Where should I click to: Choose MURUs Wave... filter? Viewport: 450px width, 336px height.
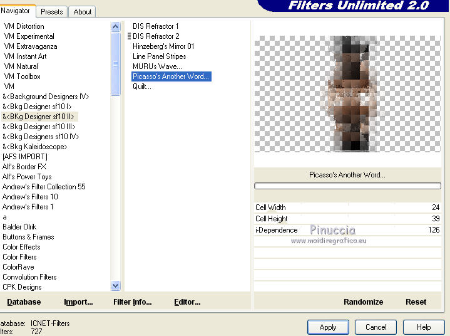pyautogui.click(x=157, y=66)
